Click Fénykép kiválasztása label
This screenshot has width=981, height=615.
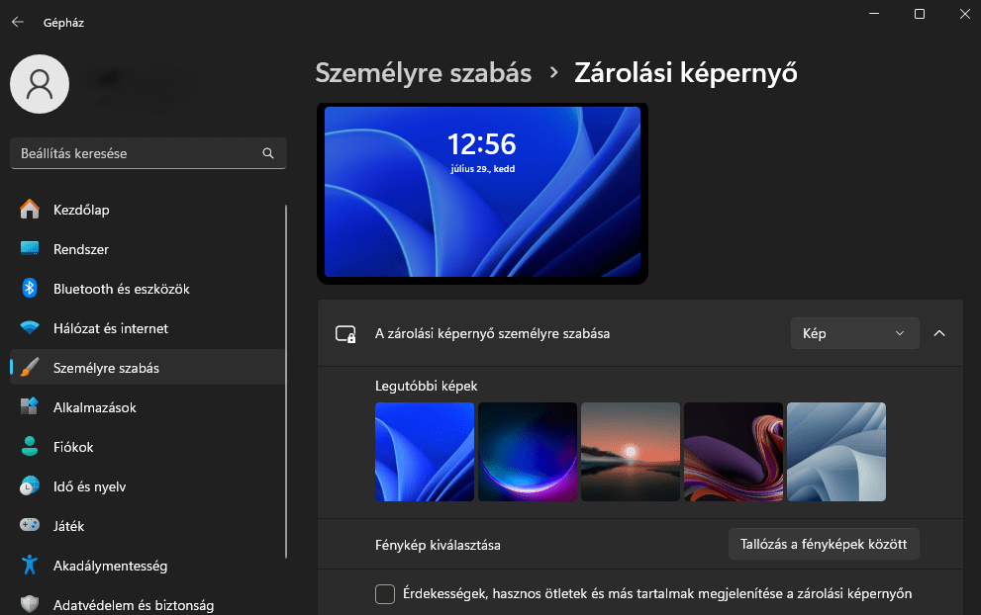click(x=438, y=545)
